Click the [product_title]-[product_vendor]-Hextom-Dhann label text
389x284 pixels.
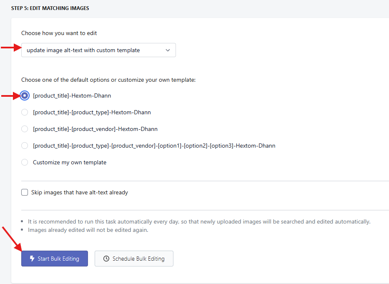click(x=95, y=129)
